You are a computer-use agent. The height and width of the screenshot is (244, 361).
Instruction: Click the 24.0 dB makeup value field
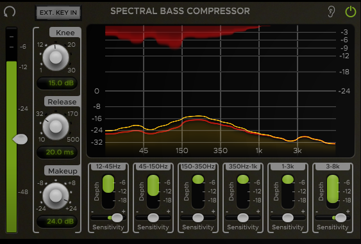click(x=57, y=222)
